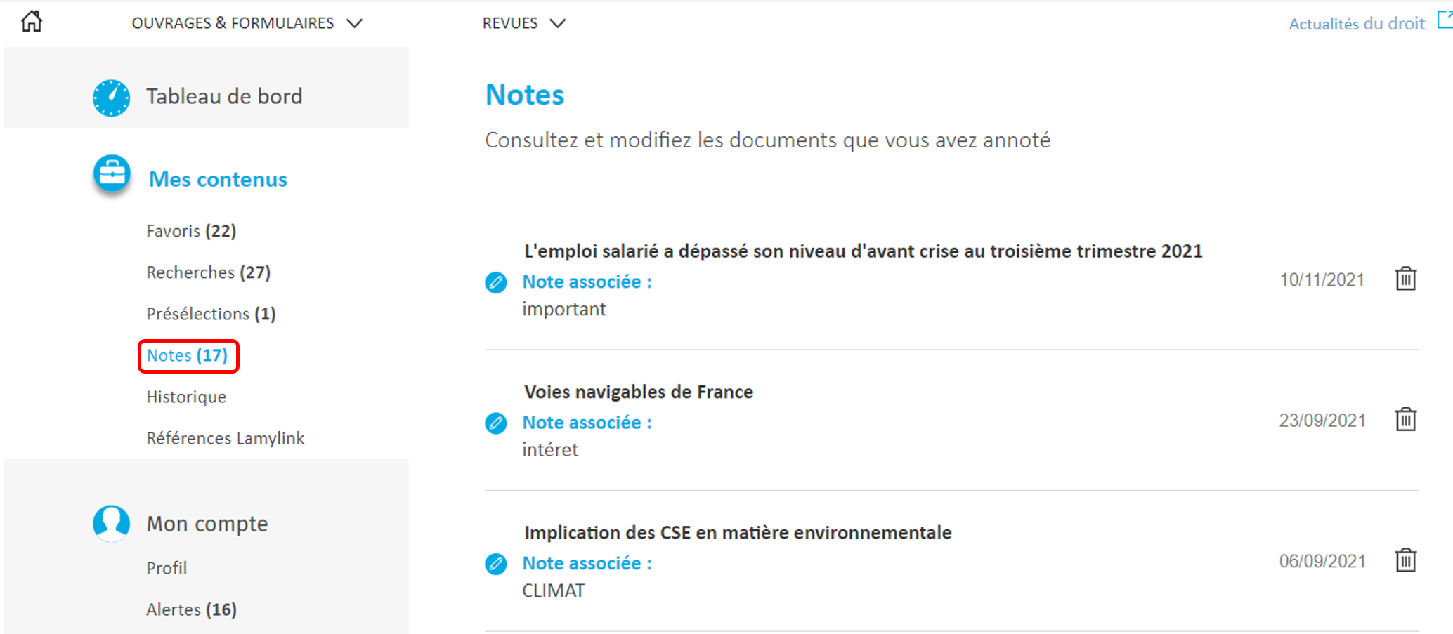The height and width of the screenshot is (634, 1453).
Task: Delete the note dated 23/09/2021
Action: point(1406,419)
